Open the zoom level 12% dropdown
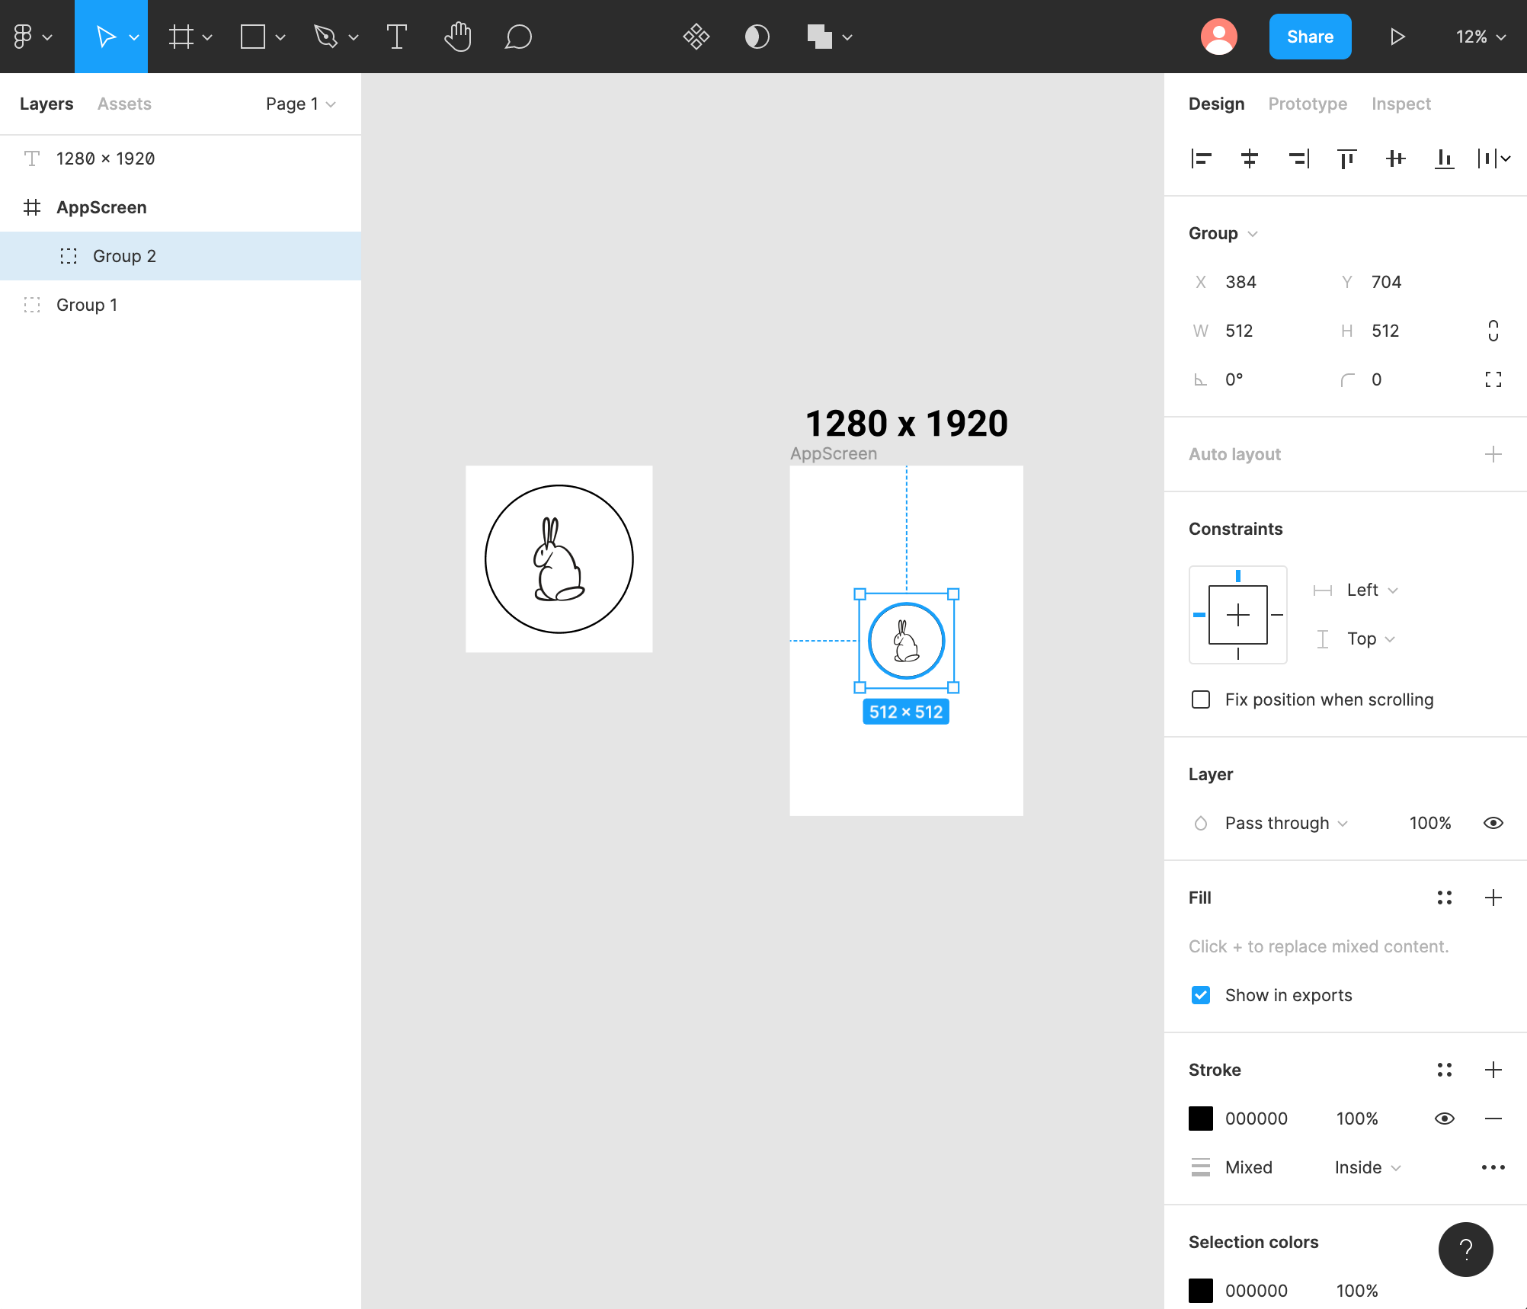Viewport: 1527px width, 1309px height. (1480, 37)
